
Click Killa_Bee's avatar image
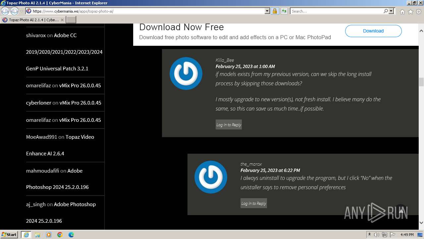point(186,73)
